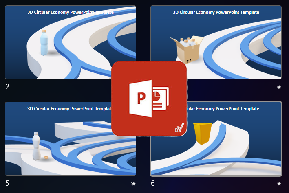Click the animation star under the cardboard box slide
Screen dimensions: 289x193
[x=279, y=87]
